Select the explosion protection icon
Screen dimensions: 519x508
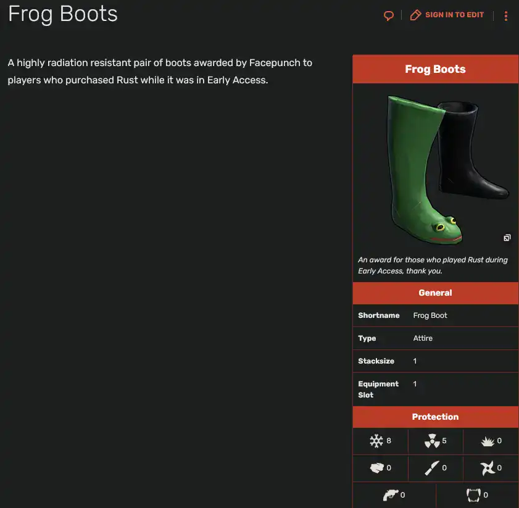pyautogui.click(x=487, y=441)
